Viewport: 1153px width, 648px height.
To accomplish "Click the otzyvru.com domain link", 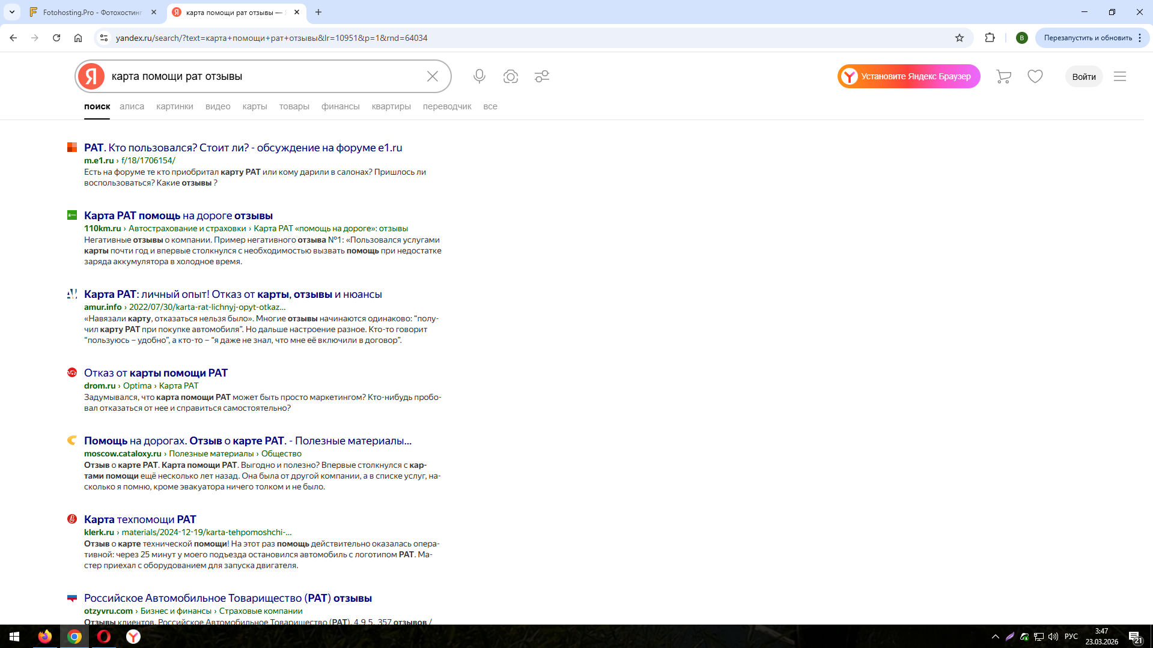I will click(108, 611).
